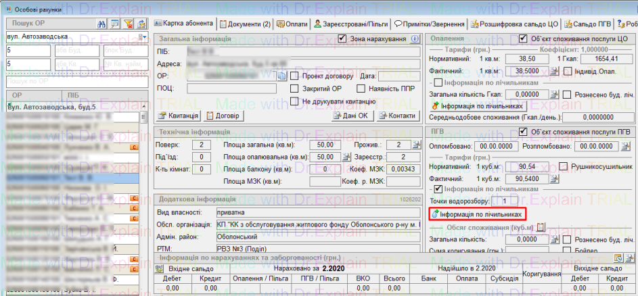Click the calculator icon near Обсяг споживання
The image size is (638, 296).
(x=541, y=228)
